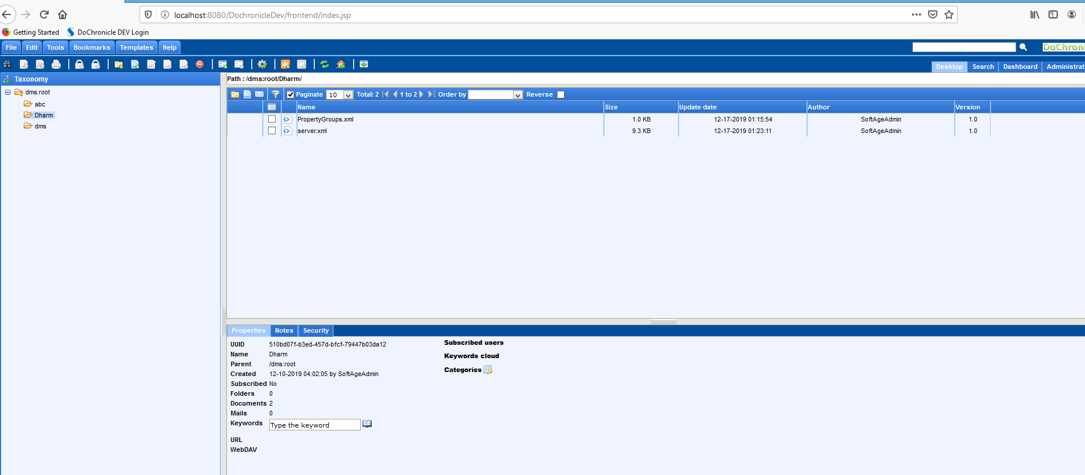This screenshot has height=475, width=1085.
Task: Click the go to home folder icon
Action: 341,64
